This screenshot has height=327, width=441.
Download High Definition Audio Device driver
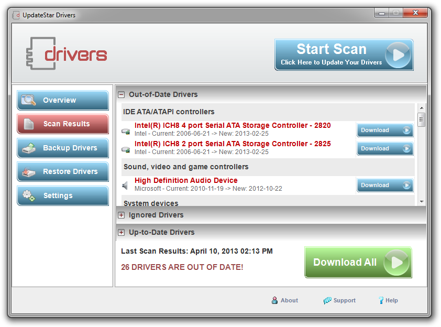385,185
